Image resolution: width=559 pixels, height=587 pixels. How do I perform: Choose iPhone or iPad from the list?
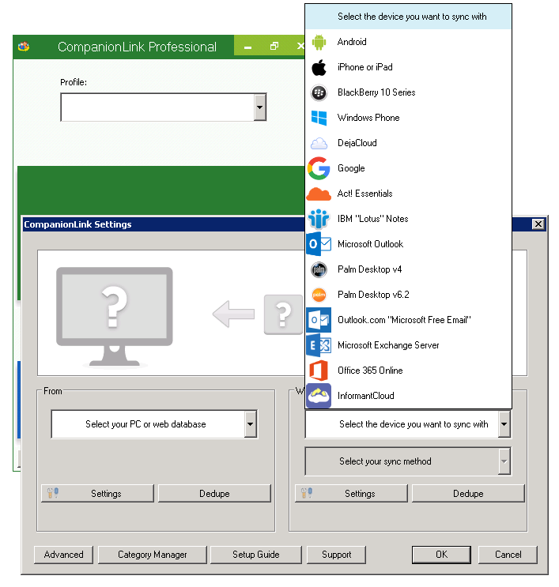point(409,67)
